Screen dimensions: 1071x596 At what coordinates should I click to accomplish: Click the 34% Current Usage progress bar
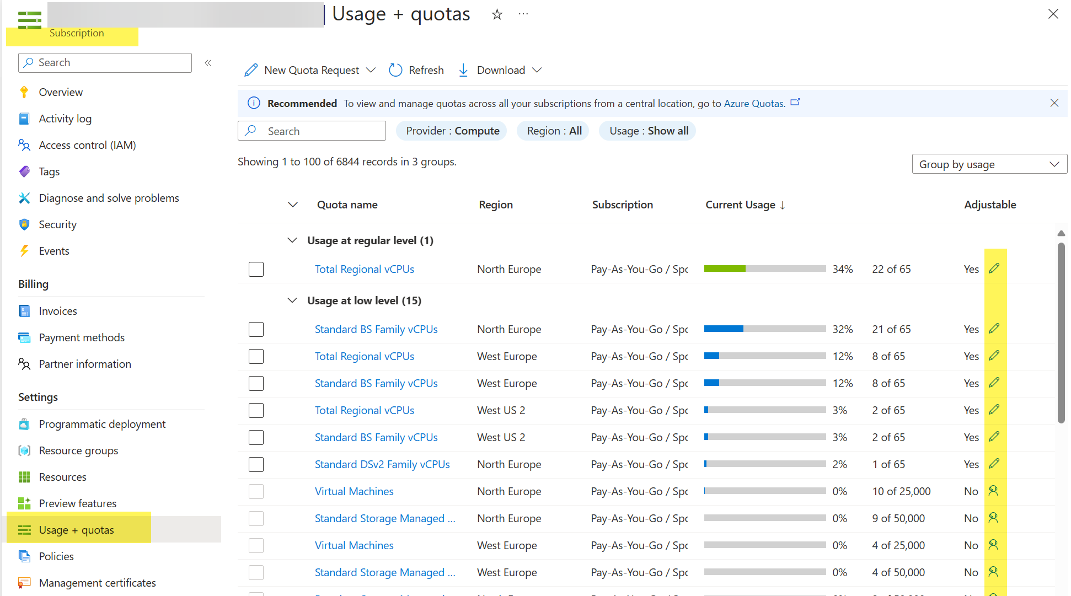(x=764, y=269)
